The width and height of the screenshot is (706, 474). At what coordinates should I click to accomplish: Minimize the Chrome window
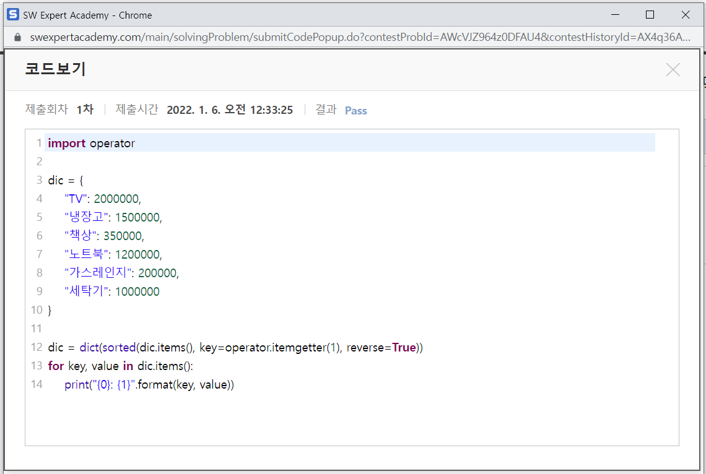click(x=615, y=15)
